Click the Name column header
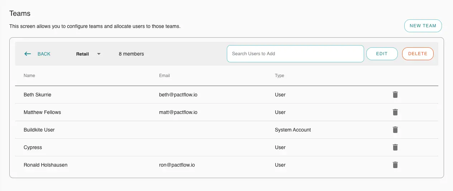This screenshot has height=191, width=453. pos(29,76)
